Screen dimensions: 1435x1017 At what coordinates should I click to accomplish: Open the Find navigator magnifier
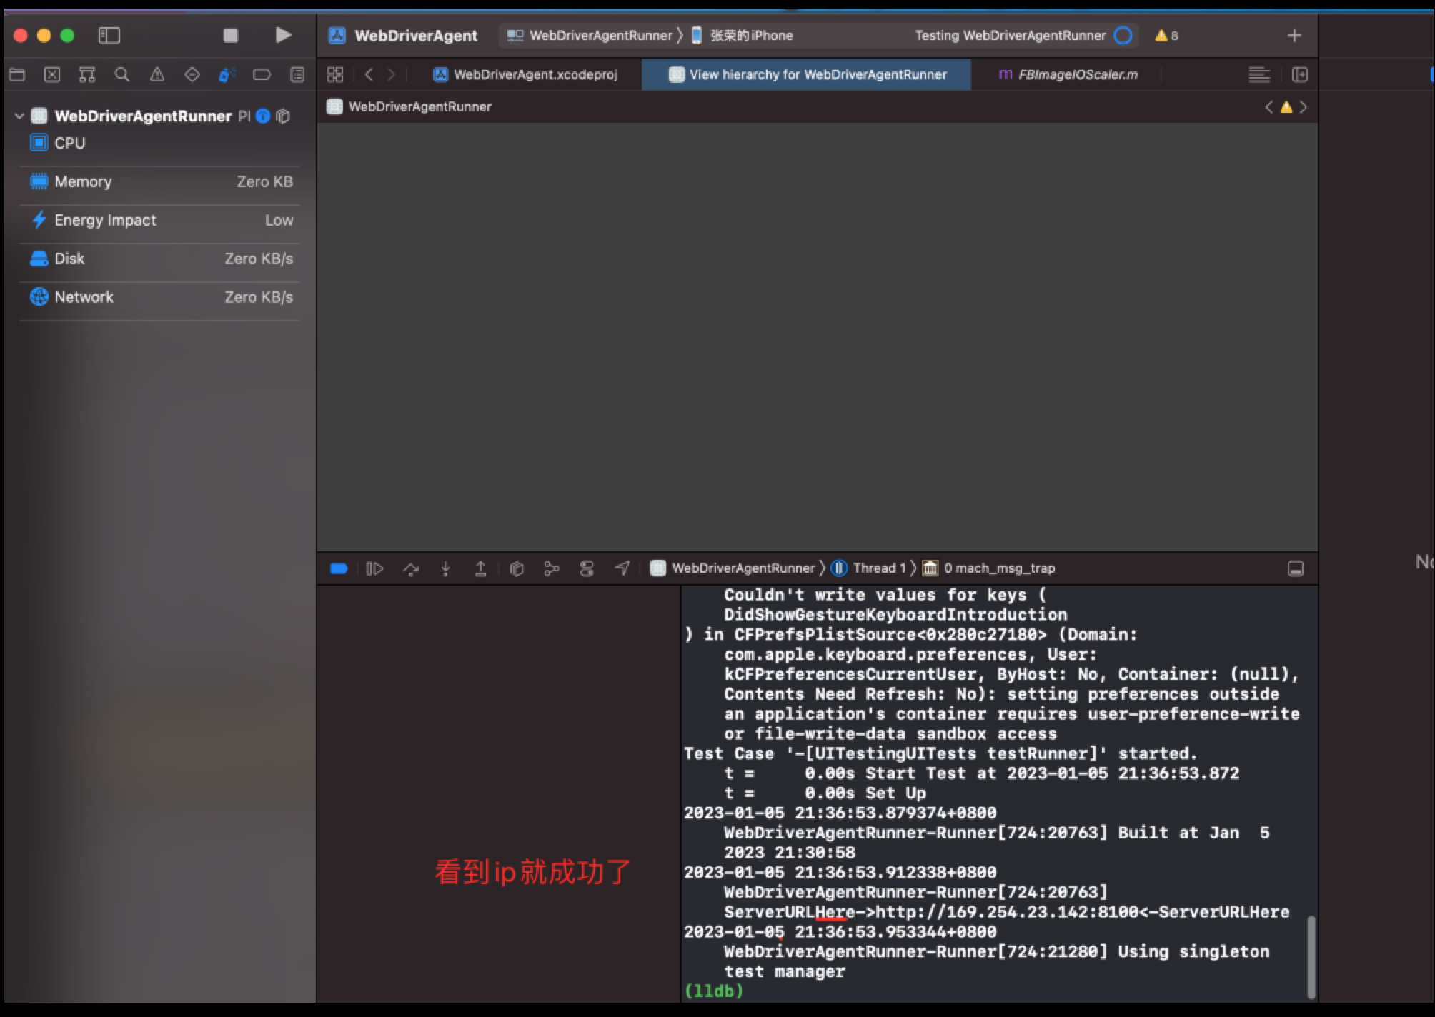point(122,74)
